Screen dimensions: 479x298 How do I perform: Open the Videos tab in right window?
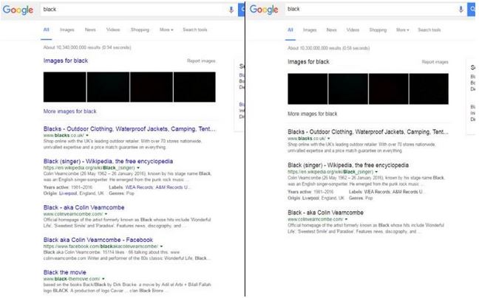[x=353, y=30]
